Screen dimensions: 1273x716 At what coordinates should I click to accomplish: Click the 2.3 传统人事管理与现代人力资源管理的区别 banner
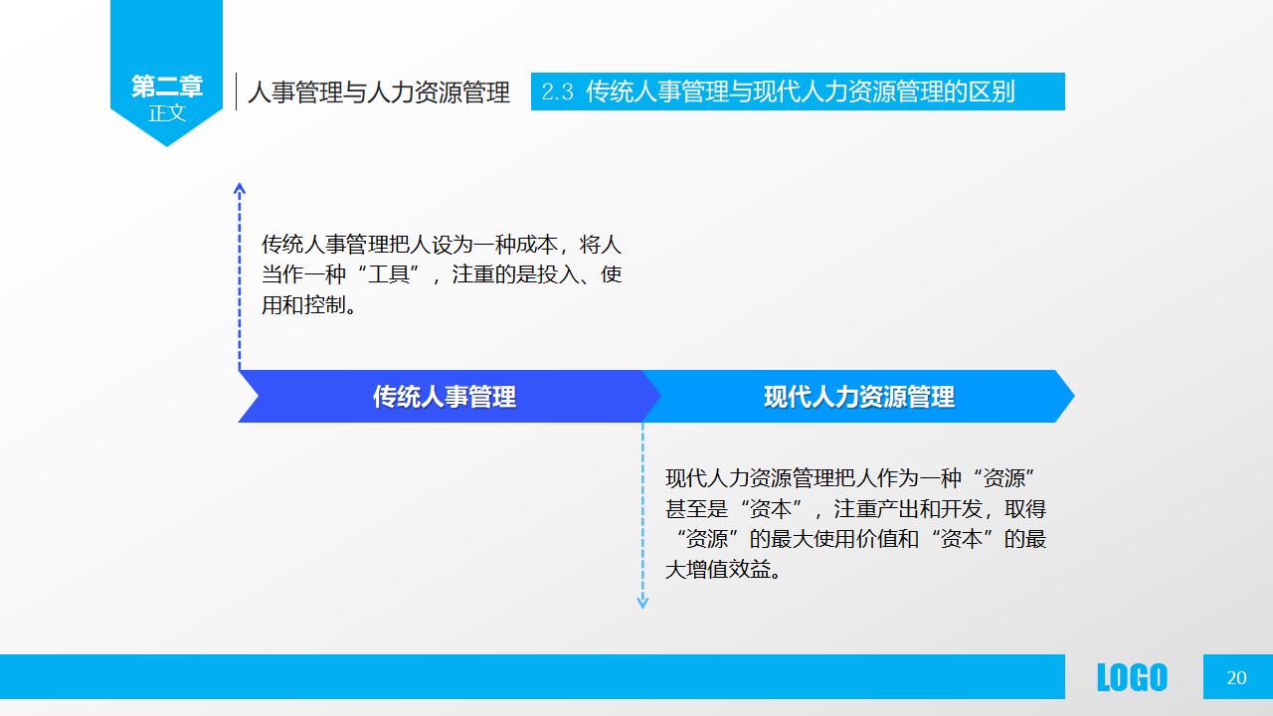point(798,91)
